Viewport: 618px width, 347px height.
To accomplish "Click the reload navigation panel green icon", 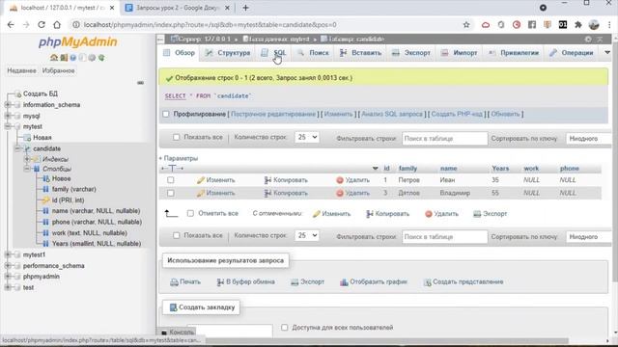I will pos(101,58).
